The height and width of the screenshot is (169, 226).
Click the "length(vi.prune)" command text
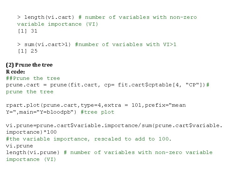(x=33, y=152)
